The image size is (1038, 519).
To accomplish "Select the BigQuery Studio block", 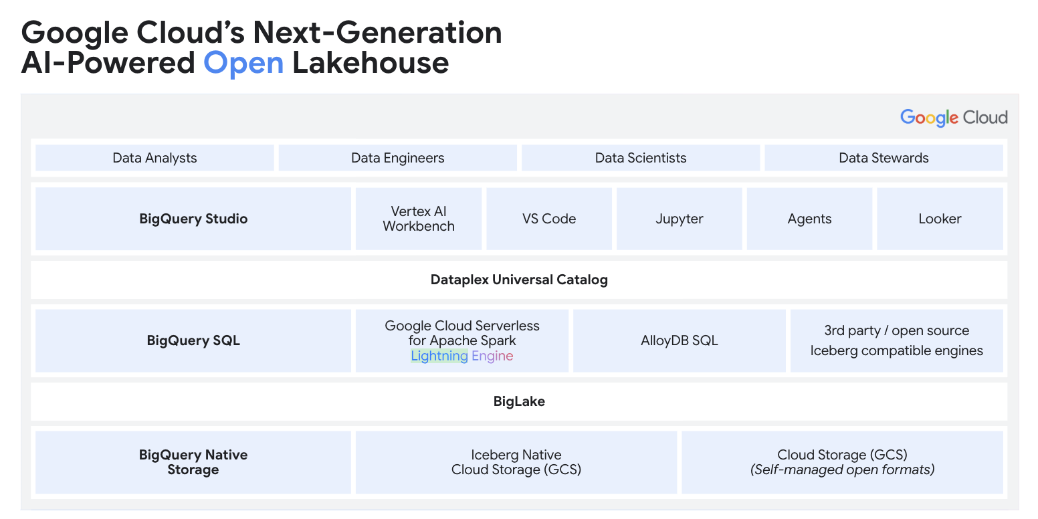I will 193,219.
